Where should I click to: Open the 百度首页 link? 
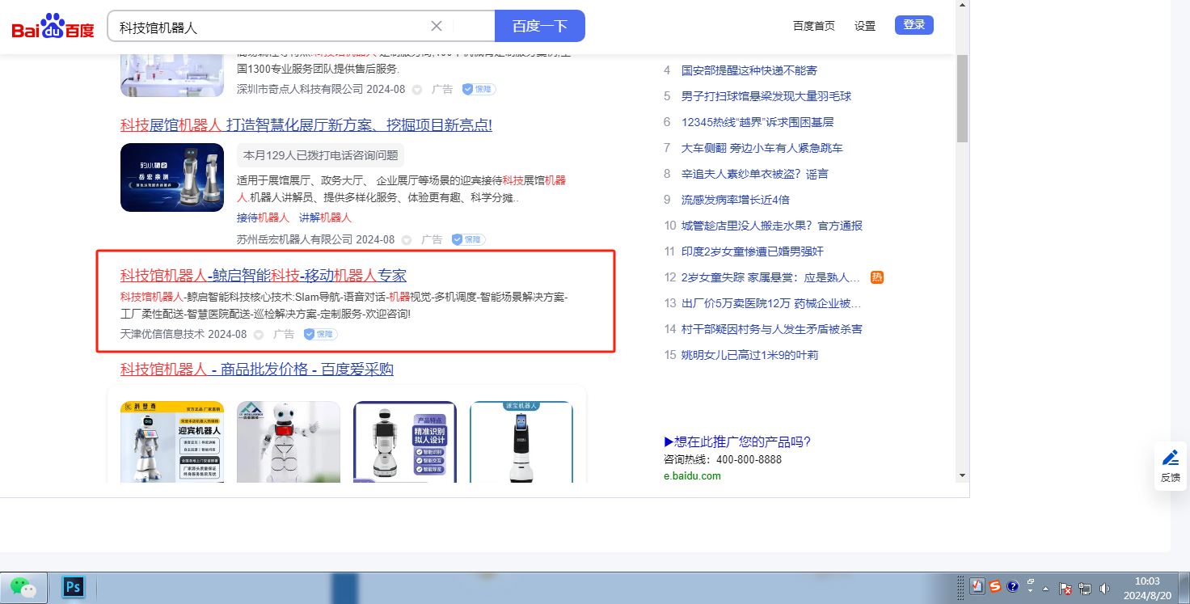click(814, 26)
